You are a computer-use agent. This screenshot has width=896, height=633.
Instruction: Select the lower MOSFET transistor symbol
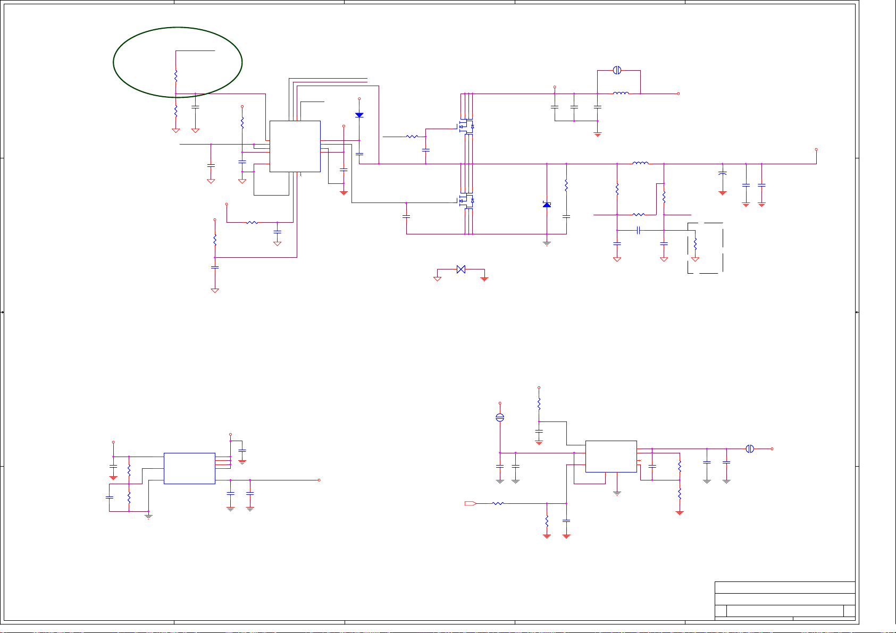(466, 200)
